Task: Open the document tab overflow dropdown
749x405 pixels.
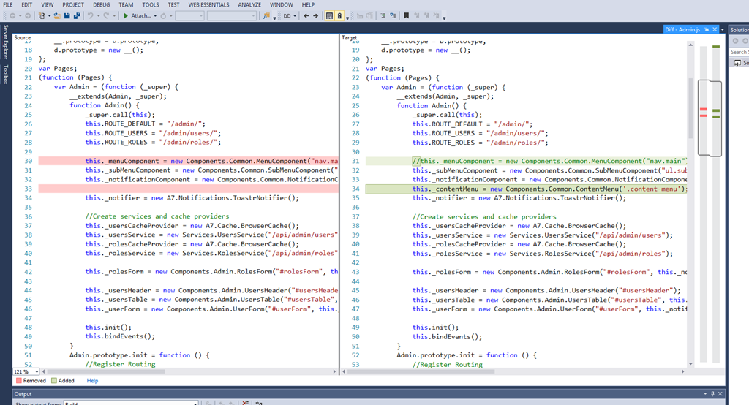Action: 723,30
